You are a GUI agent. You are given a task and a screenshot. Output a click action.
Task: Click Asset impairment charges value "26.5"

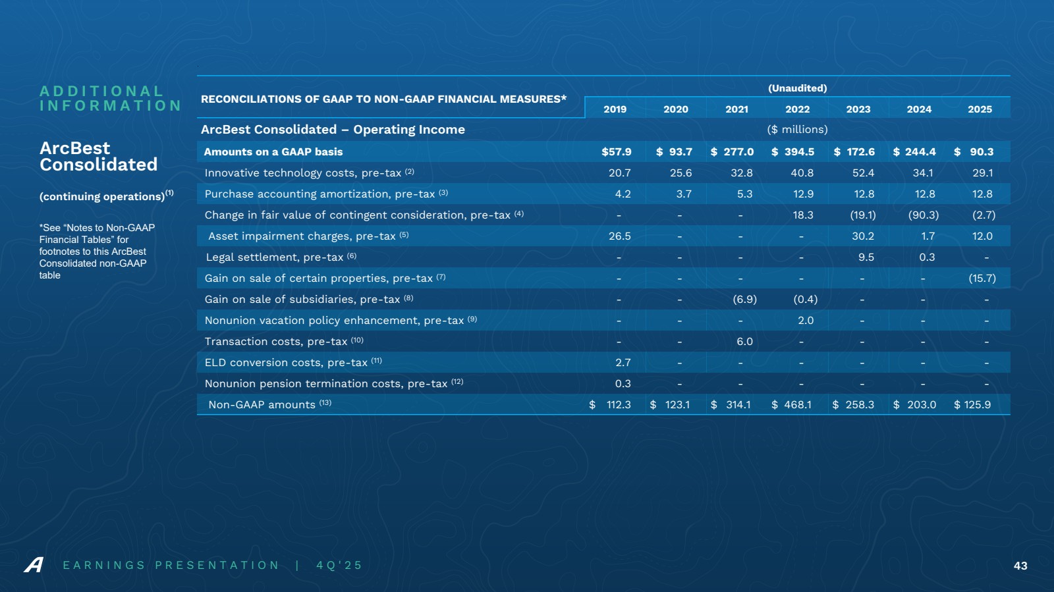pos(620,236)
